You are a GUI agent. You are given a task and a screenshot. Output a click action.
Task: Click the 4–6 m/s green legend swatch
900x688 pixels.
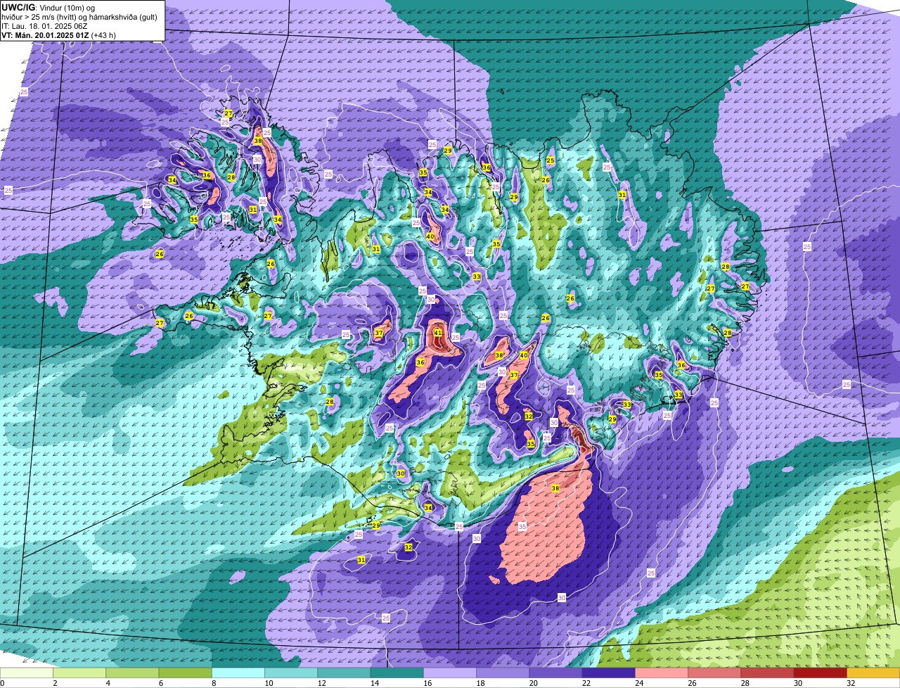click(132, 673)
